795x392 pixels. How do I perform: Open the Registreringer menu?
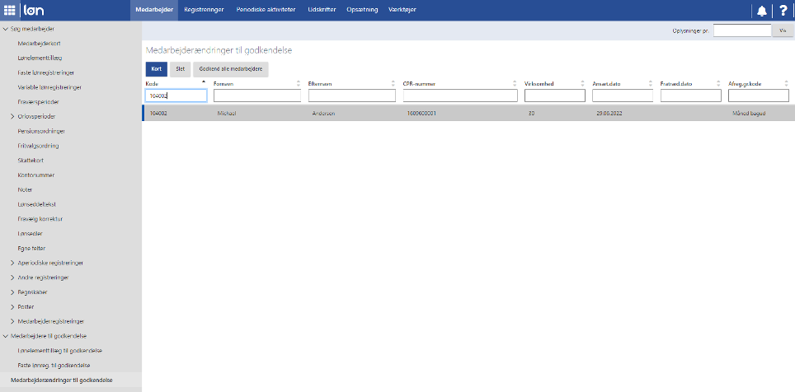[204, 10]
